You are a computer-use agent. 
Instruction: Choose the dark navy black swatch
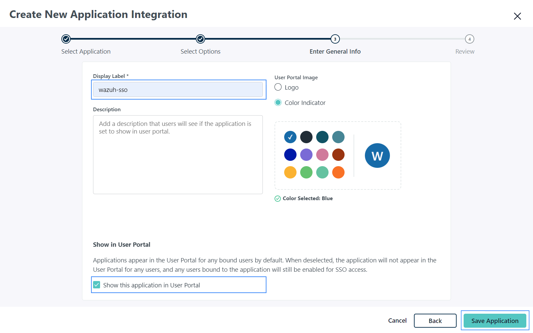coord(306,137)
